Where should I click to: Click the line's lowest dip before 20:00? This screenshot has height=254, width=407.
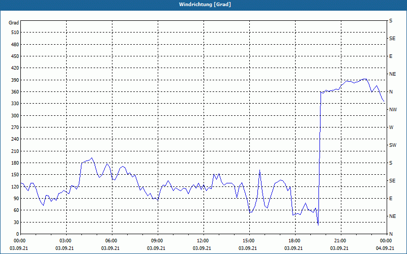(x=318, y=225)
